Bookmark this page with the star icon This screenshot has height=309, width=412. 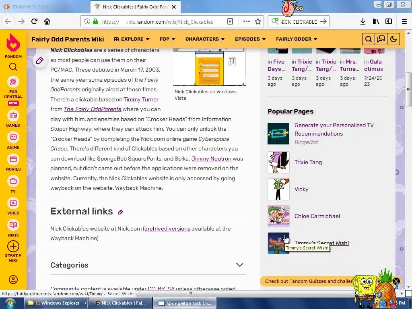tap(258, 22)
